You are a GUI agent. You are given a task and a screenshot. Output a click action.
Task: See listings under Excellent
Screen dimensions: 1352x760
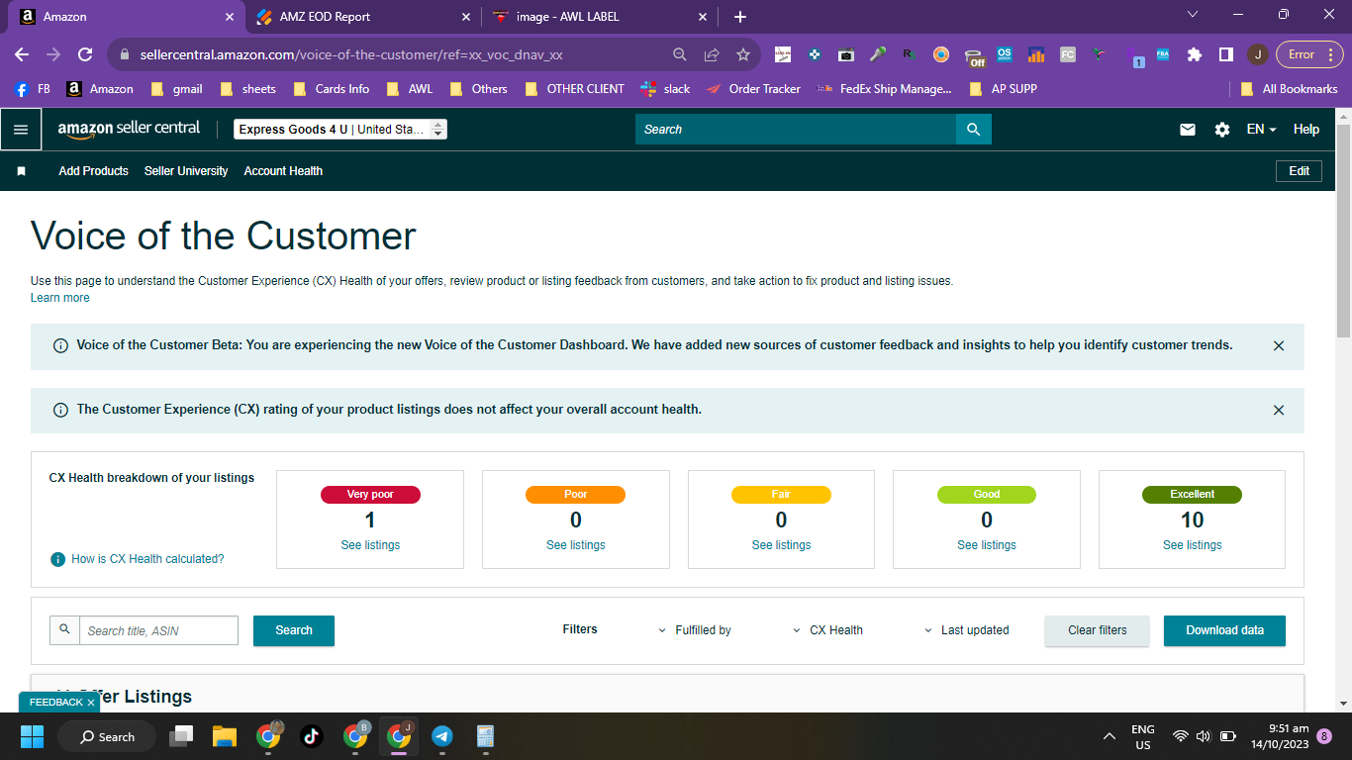click(1193, 545)
